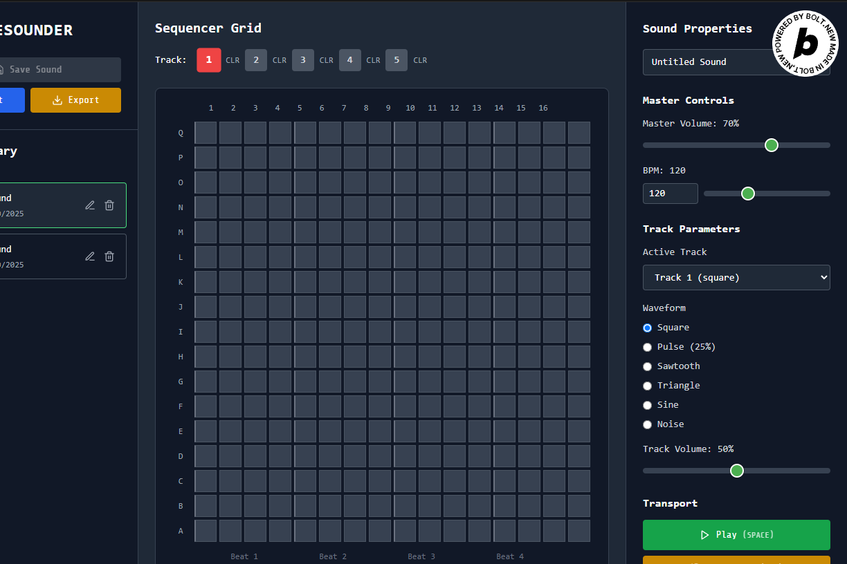Clear track 4 using CLR
This screenshot has width=847, height=564.
(x=373, y=60)
